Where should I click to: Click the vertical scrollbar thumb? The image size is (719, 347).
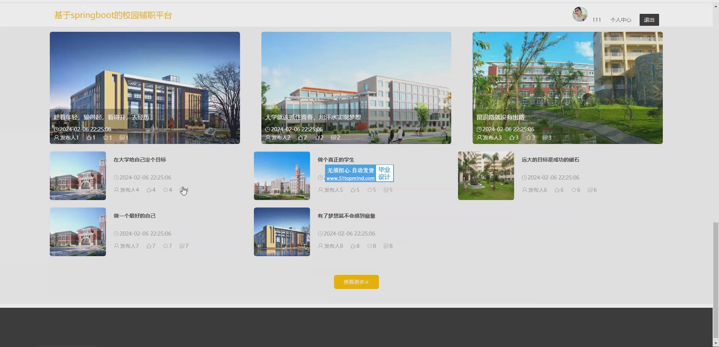pos(716,280)
